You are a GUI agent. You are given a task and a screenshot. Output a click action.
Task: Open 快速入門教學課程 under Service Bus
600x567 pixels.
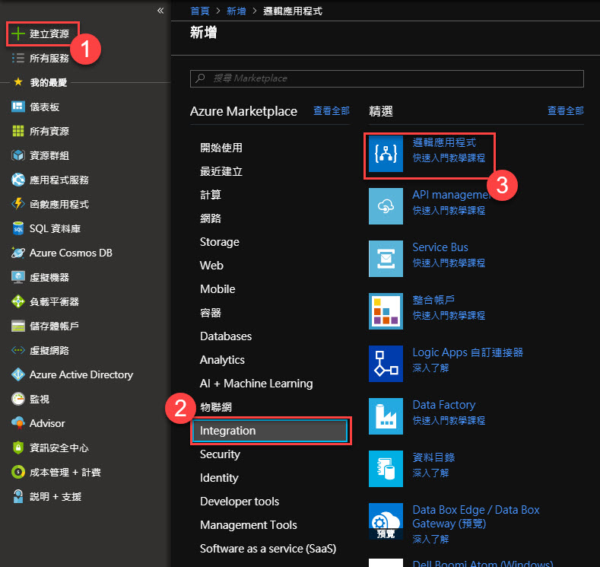[449, 263]
